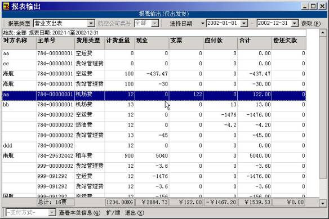The width and height of the screenshot is (329, 219).
Task: Click the 784-29532442 order number
Action: [55, 156]
